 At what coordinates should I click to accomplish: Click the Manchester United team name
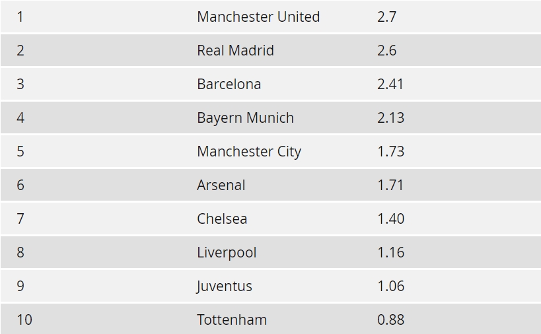pos(258,17)
